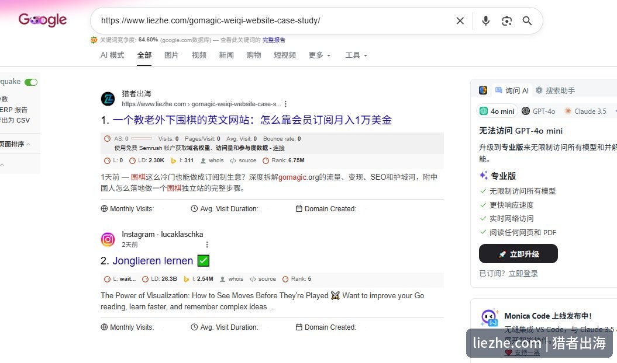Switch to the 短视频 tab
Viewport: 617px width, 363px height.
click(x=285, y=55)
